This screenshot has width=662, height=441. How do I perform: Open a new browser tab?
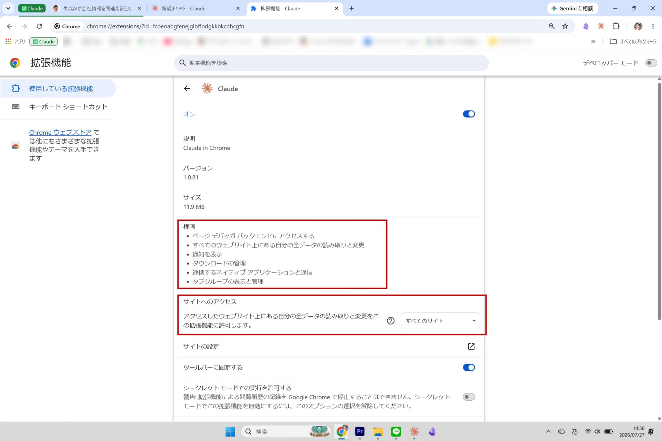tap(351, 8)
